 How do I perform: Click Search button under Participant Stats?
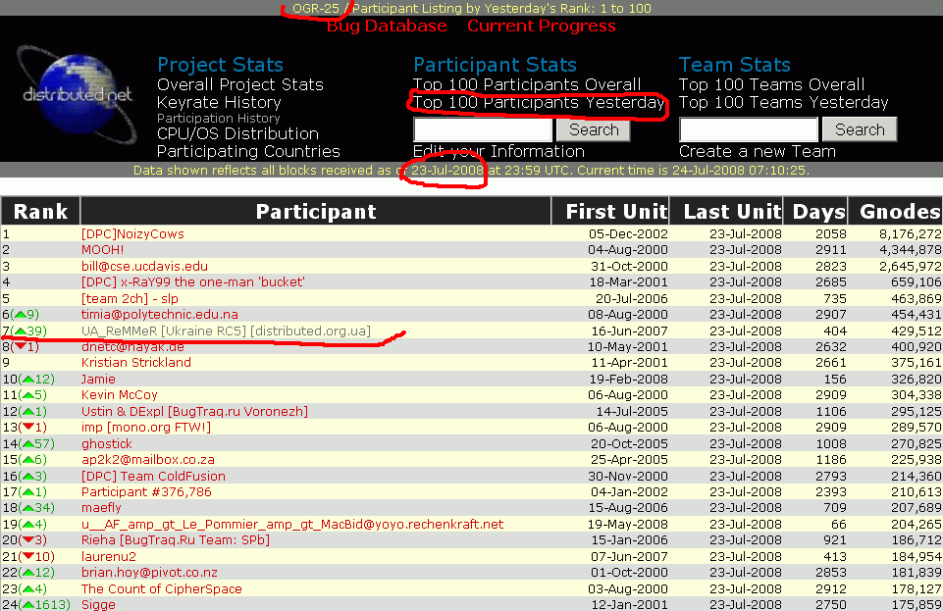(593, 129)
